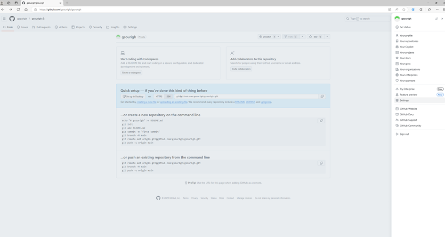Open a new browser tab
The height and width of the screenshot is (237, 445).
pyautogui.click(x=67, y=3)
